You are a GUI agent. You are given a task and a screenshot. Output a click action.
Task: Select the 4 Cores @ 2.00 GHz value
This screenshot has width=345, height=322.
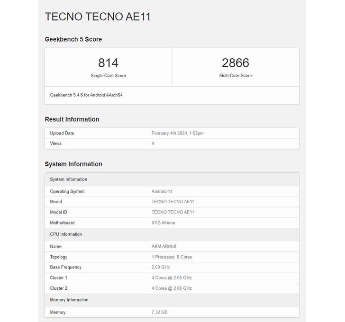172,277
